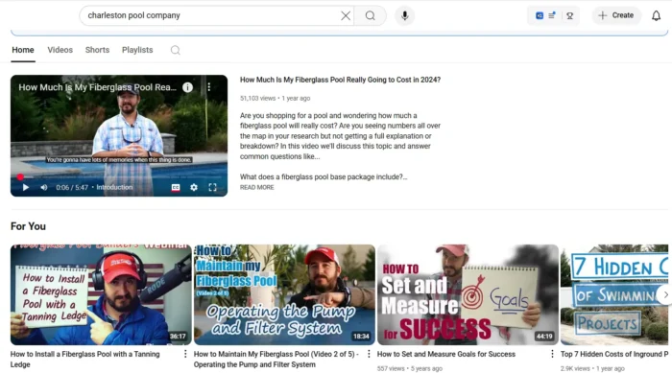Screen dimensions: 672x373
Task: Open the notifications bell
Action: (x=656, y=16)
